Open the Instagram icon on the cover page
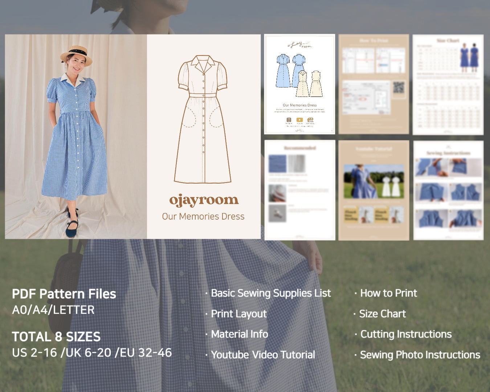The height and width of the screenshot is (392, 490). [289, 120]
